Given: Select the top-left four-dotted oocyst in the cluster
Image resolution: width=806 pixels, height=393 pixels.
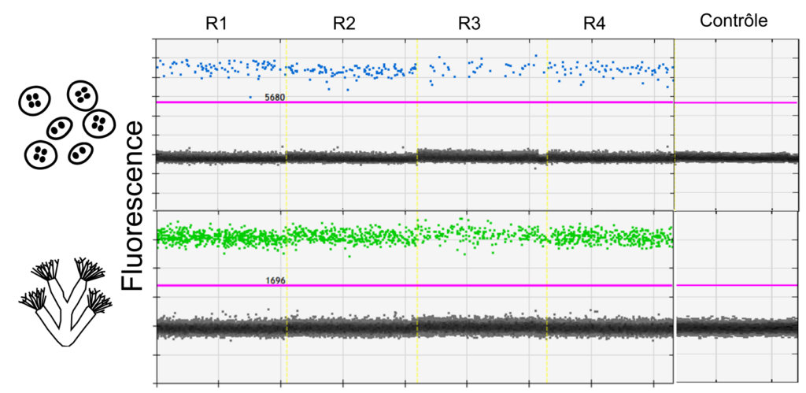Looking at the screenshot, I should click(33, 100).
